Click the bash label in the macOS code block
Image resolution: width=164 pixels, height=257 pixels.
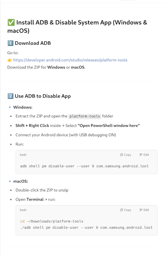point(23,210)
